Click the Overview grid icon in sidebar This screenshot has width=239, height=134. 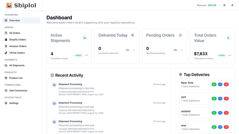[x=6, y=20]
